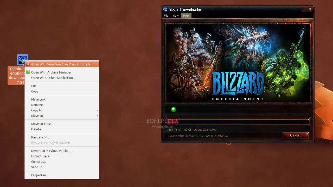Open the View menu

pos(176,16)
